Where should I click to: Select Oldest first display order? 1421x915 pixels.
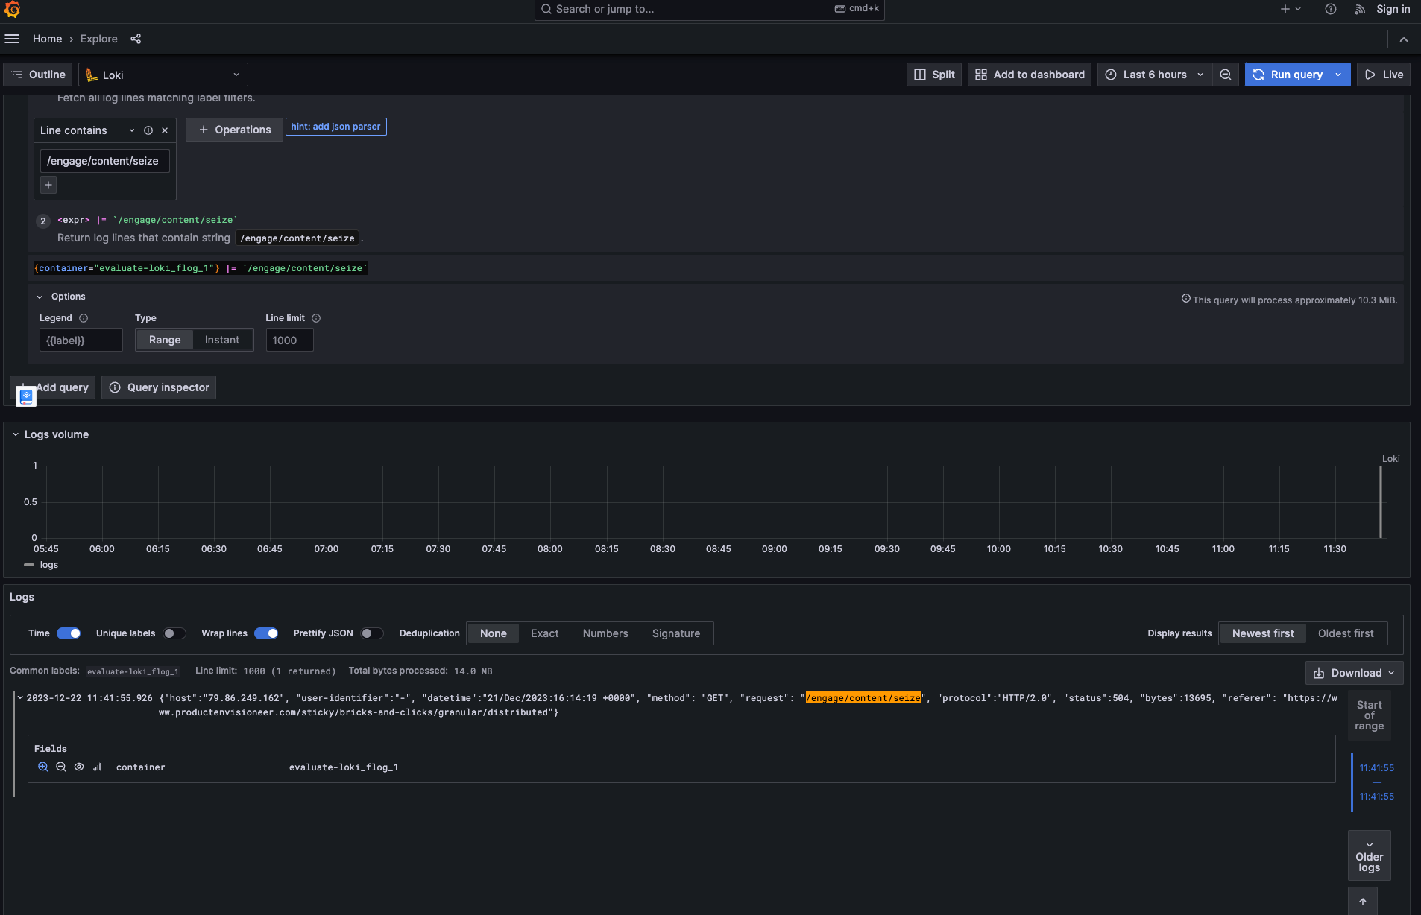pos(1346,633)
